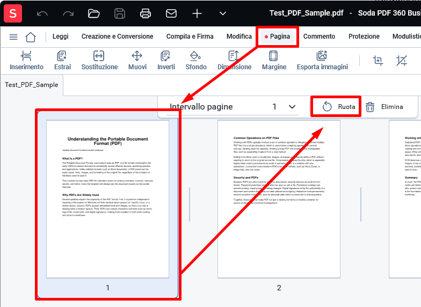This screenshot has width=421, height=307.
Task: Click the plus icon in the top bar
Action: [x=197, y=13]
